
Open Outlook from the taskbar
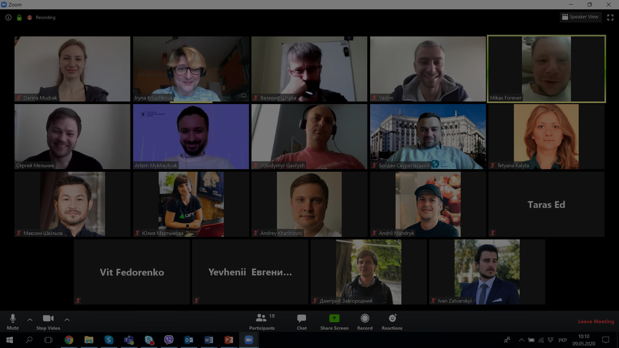coord(189,340)
